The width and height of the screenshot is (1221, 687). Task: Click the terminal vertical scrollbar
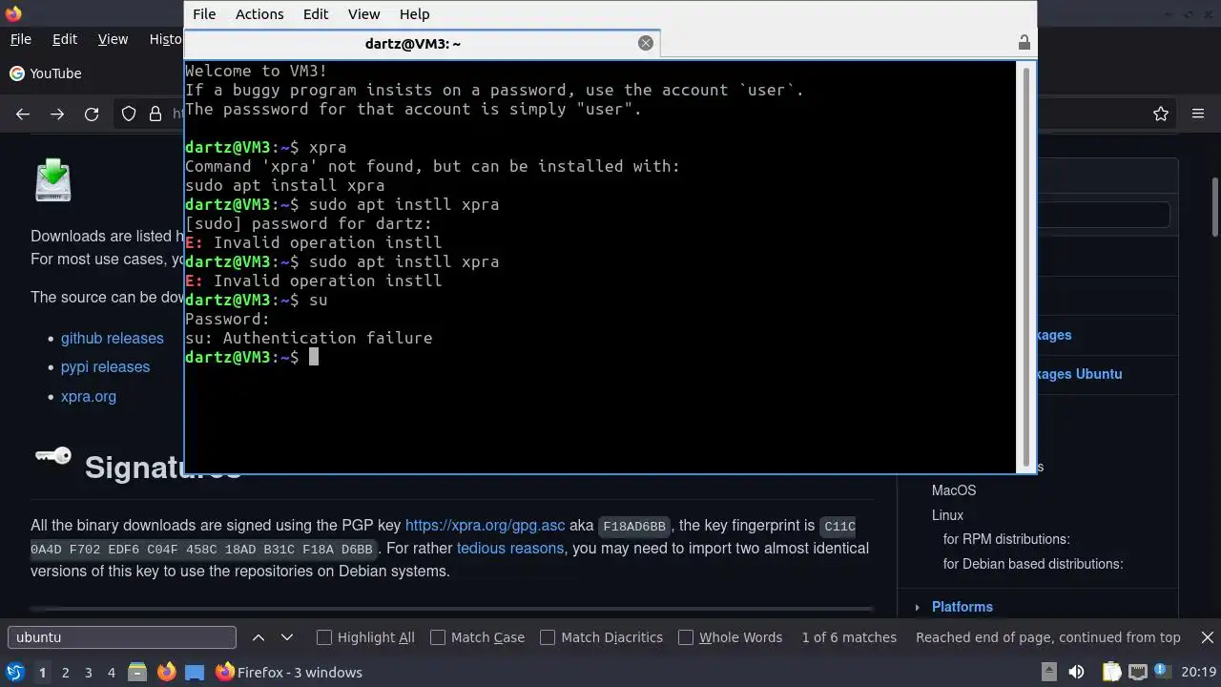click(x=1026, y=265)
